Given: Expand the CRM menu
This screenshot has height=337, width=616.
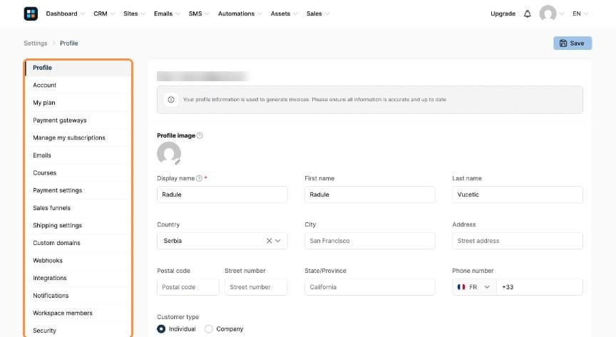Looking at the screenshot, I should pyautogui.click(x=103, y=14).
